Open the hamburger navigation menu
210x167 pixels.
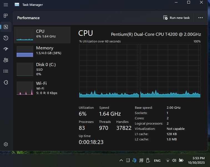(6, 5)
